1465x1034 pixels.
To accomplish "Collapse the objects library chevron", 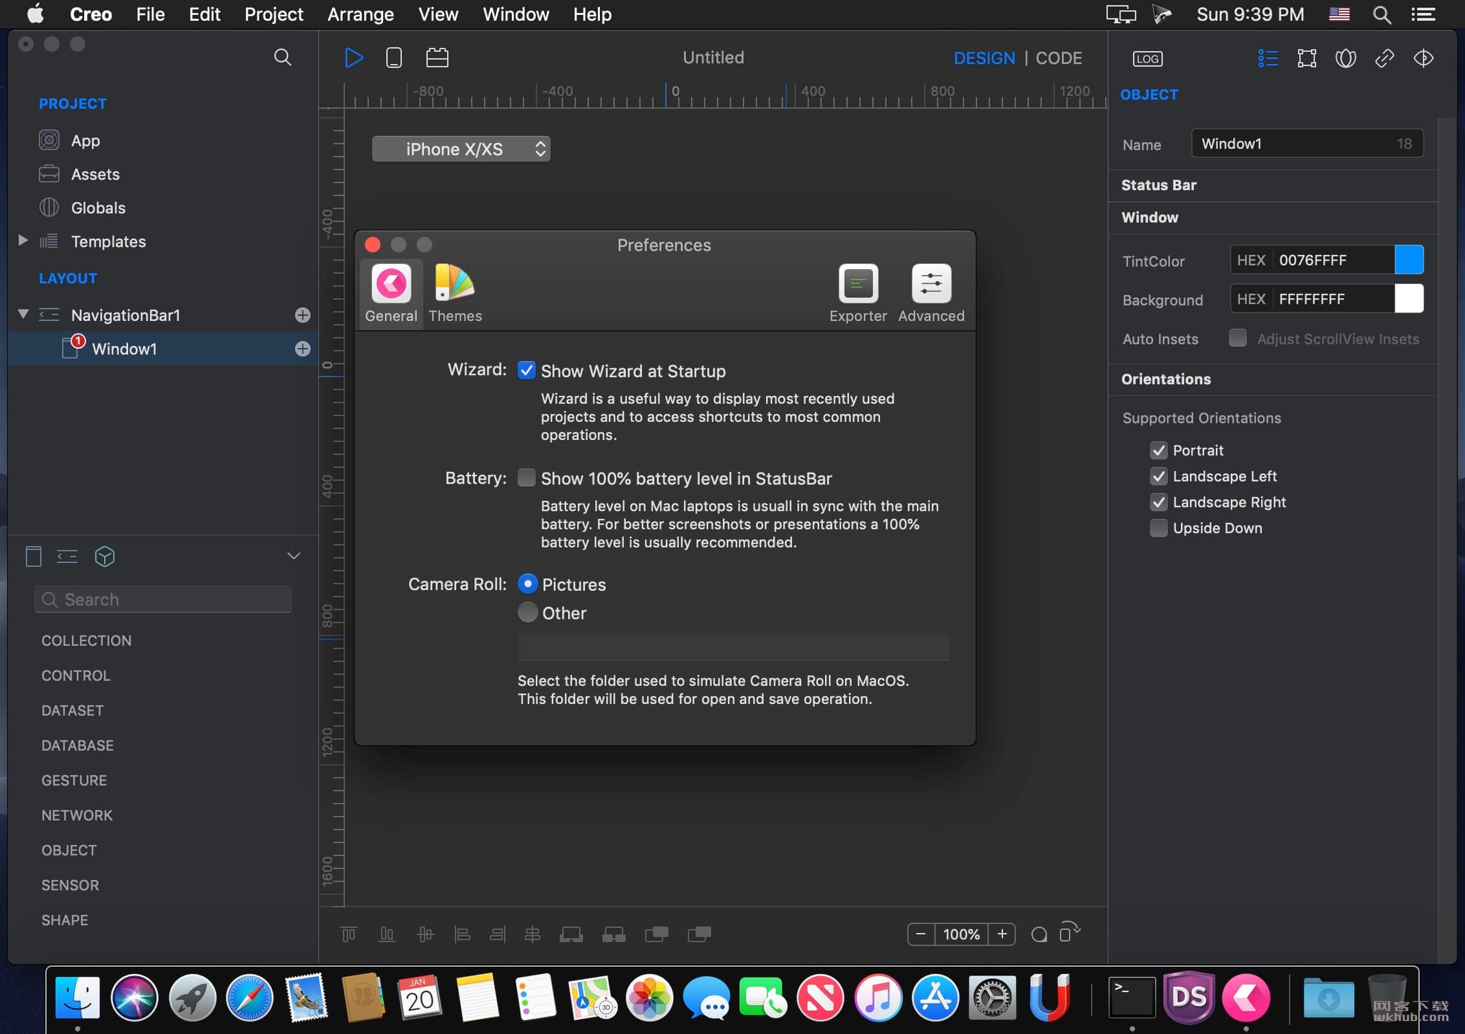I will point(293,556).
